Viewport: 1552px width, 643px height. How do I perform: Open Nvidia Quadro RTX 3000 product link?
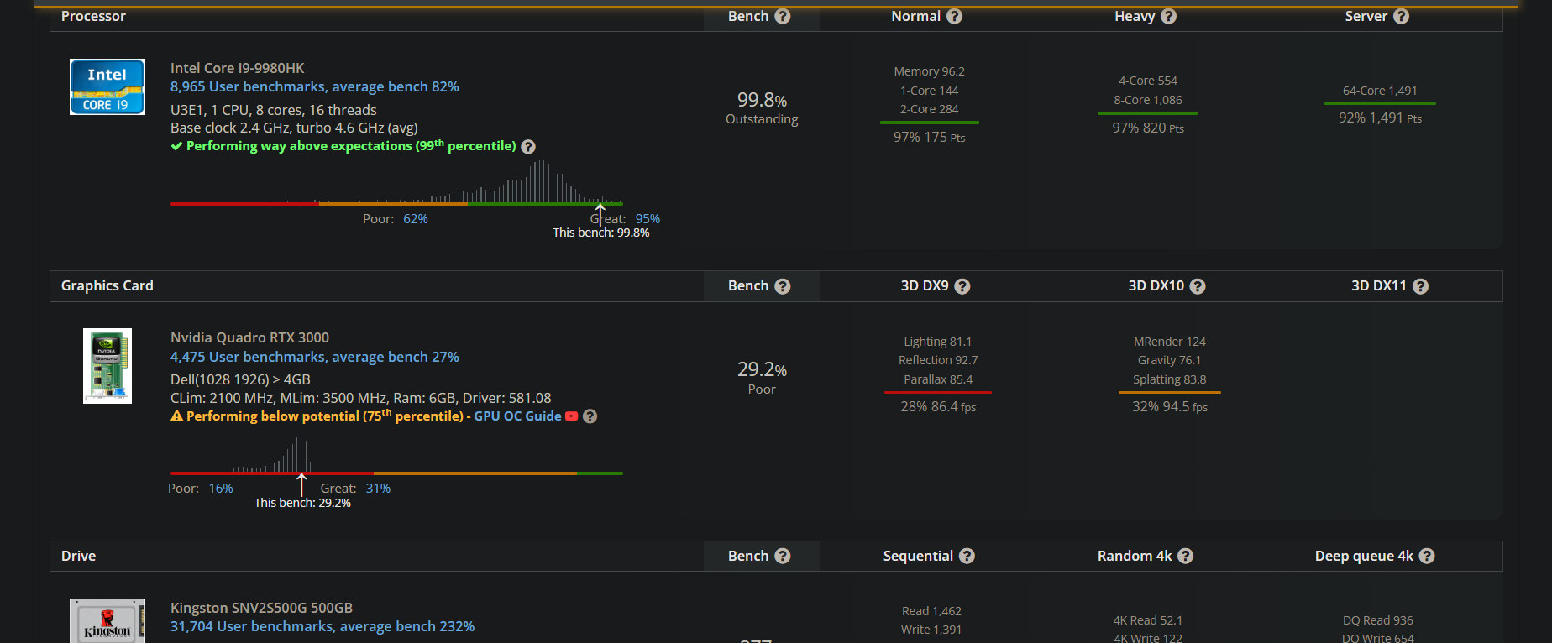click(249, 337)
